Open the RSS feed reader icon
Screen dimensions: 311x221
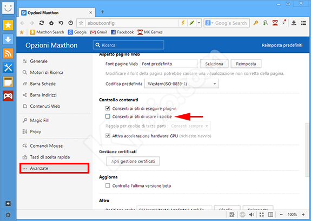[8, 53]
